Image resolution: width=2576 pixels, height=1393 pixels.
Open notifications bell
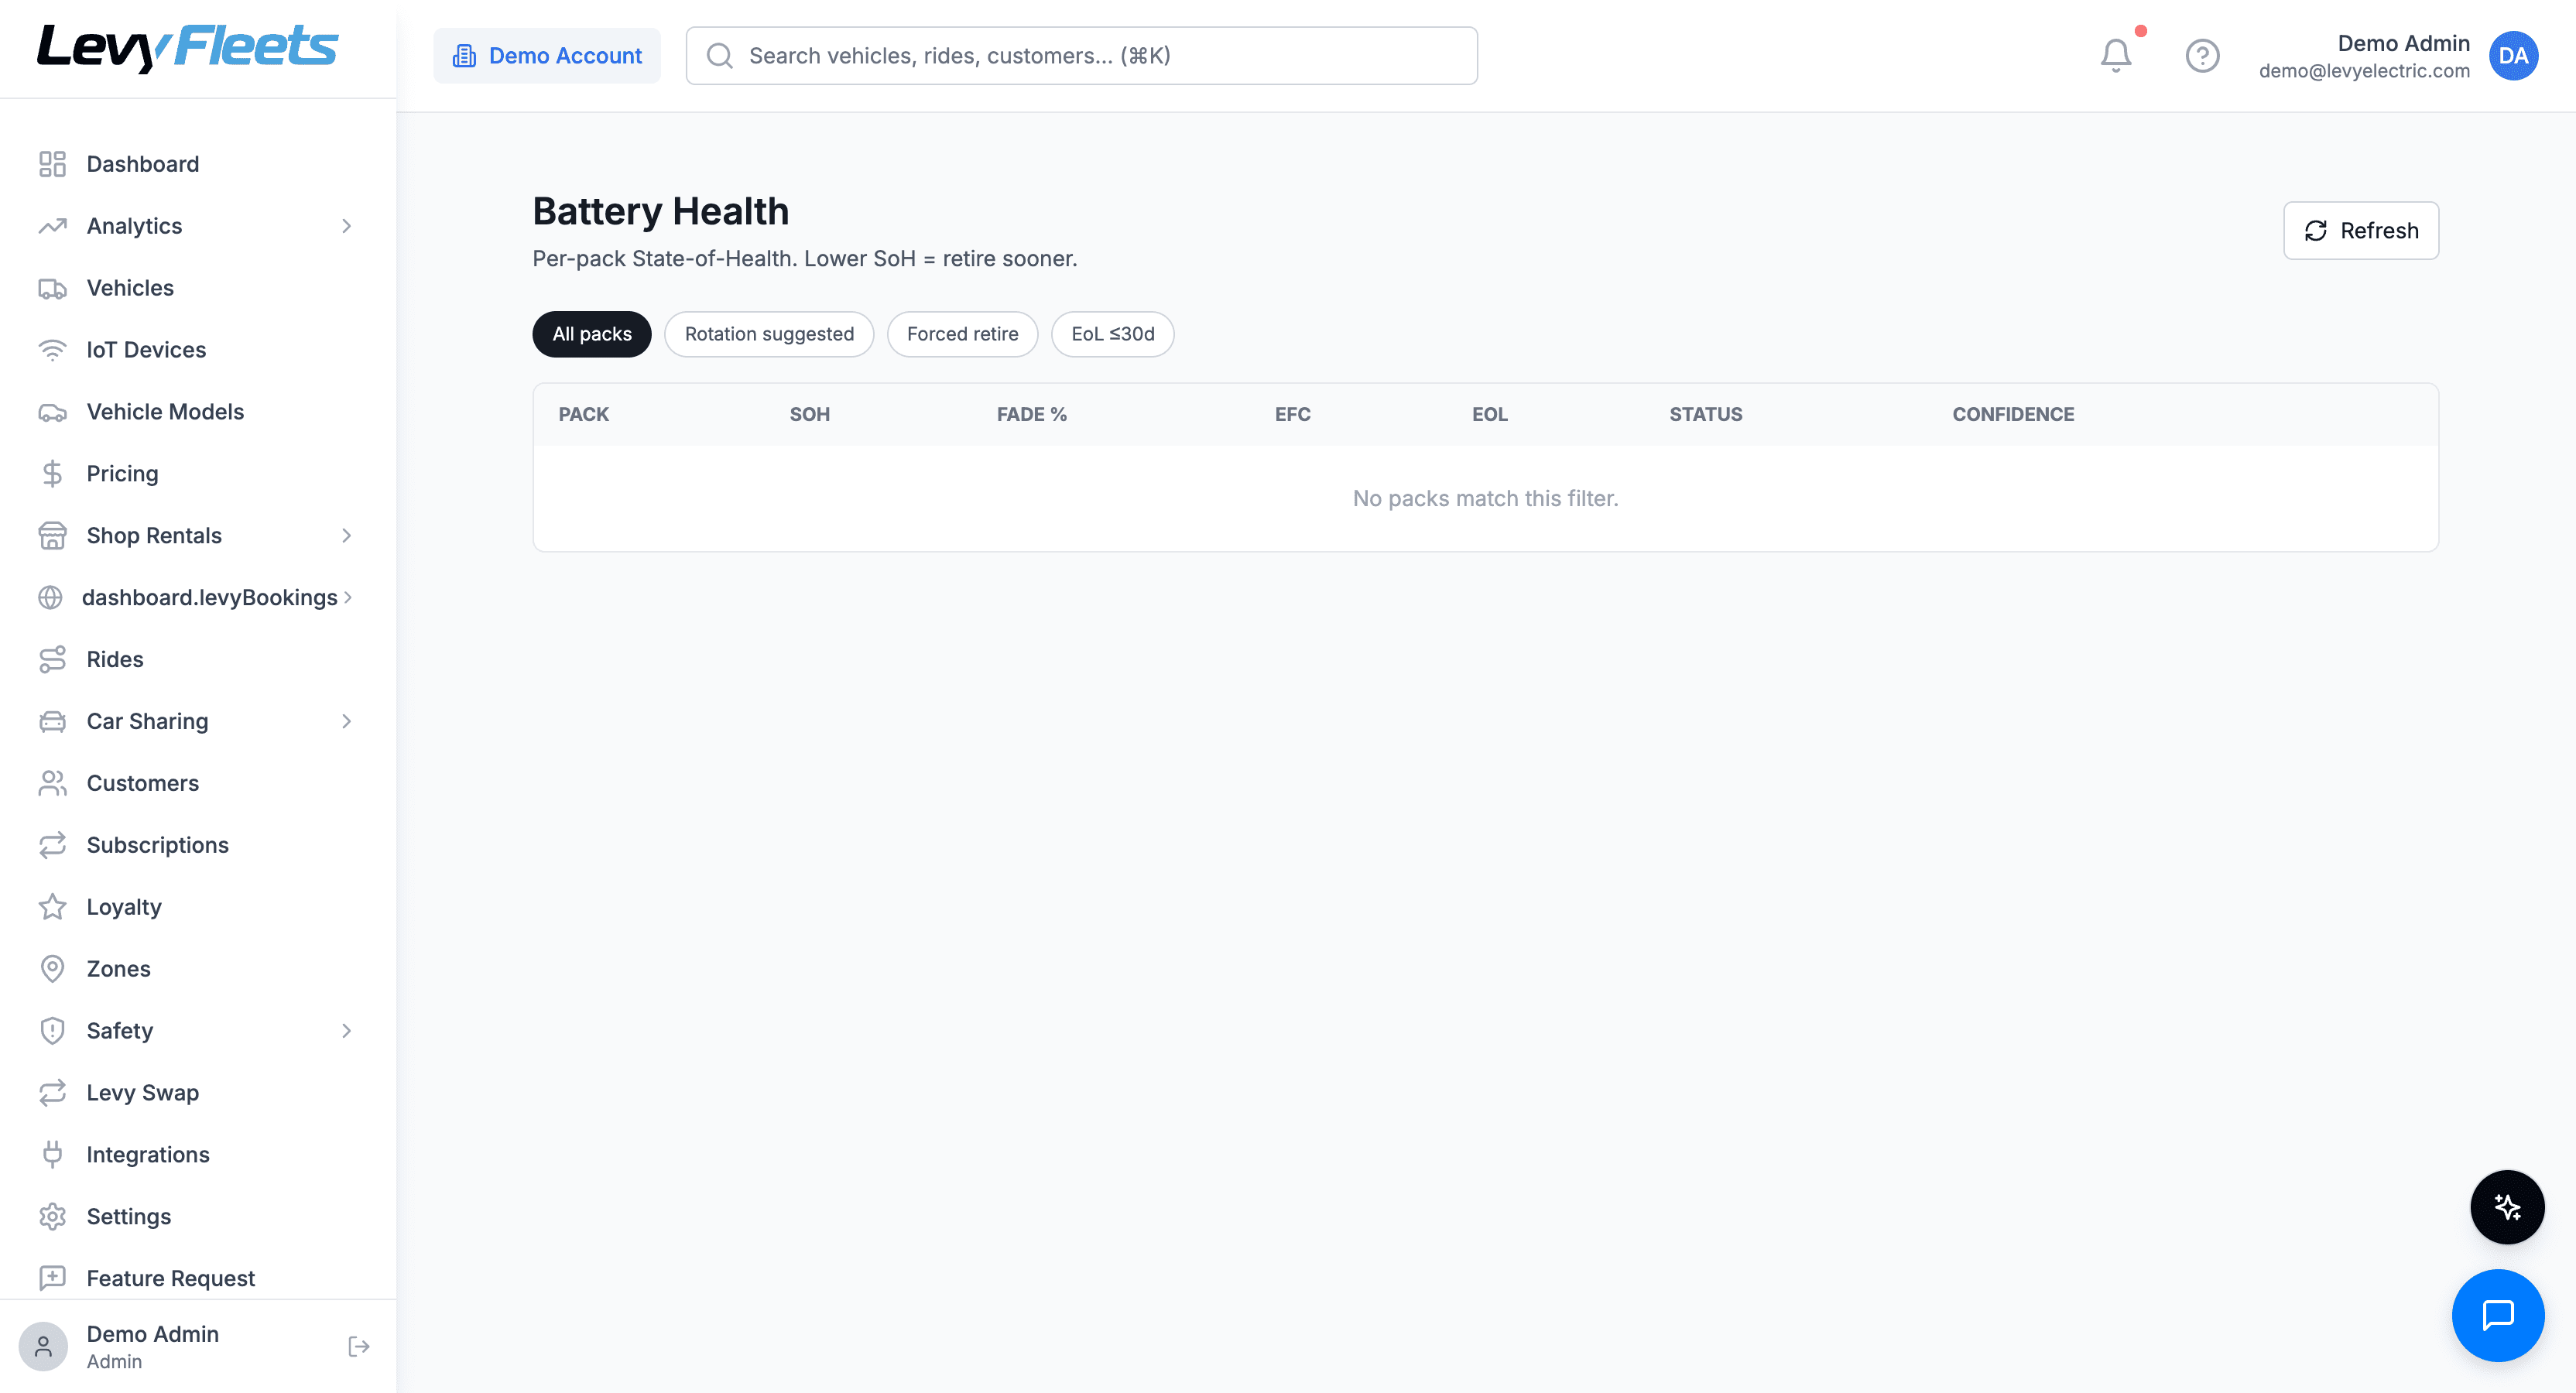tap(2116, 55)
